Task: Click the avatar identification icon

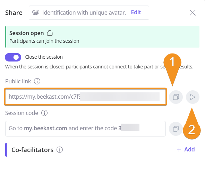Action: tap(36, 13)
